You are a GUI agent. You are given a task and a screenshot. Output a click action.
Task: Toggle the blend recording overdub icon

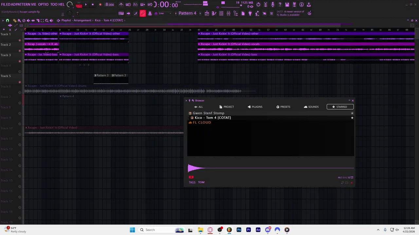(x=142, y=5)
